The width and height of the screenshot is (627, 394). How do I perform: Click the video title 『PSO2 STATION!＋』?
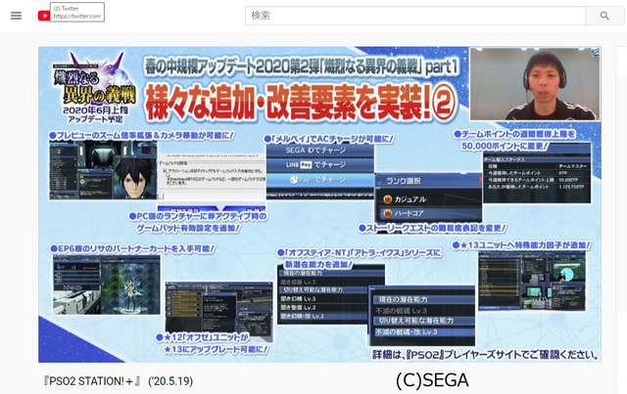[x=92, y=381]
